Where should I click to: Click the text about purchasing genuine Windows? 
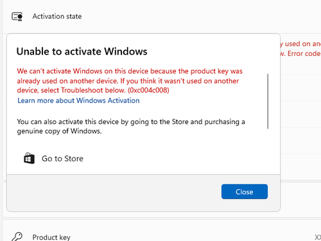click(131, 126)
